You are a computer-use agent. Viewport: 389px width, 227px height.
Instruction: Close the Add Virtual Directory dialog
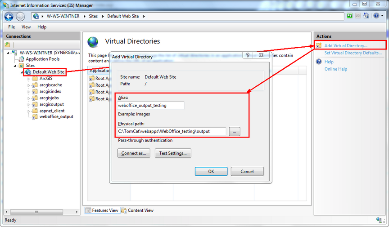pyautogui.click(x=261, y=55)
